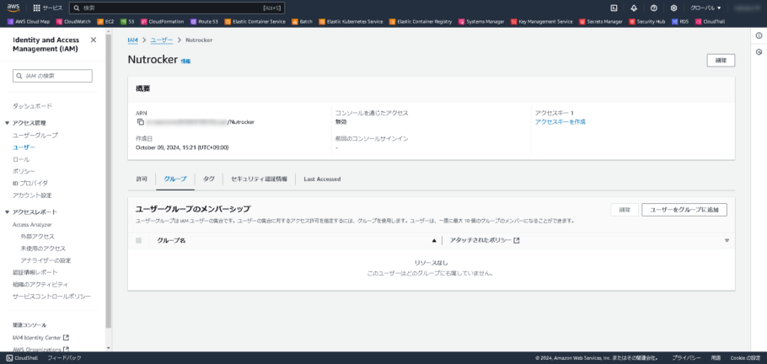Open CloudShell icon in top bar
The height and width of the screenshot is (364, 767).
tap(614, 8)
